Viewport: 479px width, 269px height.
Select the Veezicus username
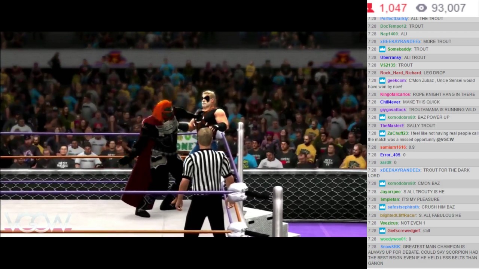tap(390, 223)
